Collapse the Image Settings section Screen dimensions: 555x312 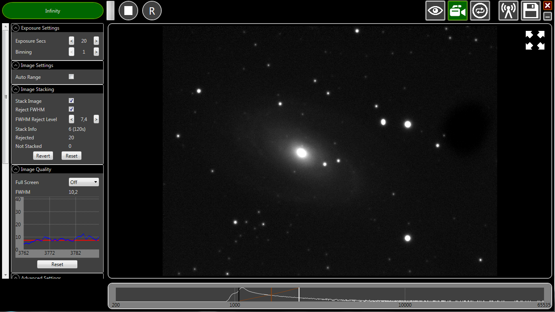click(x=16, y=65)
